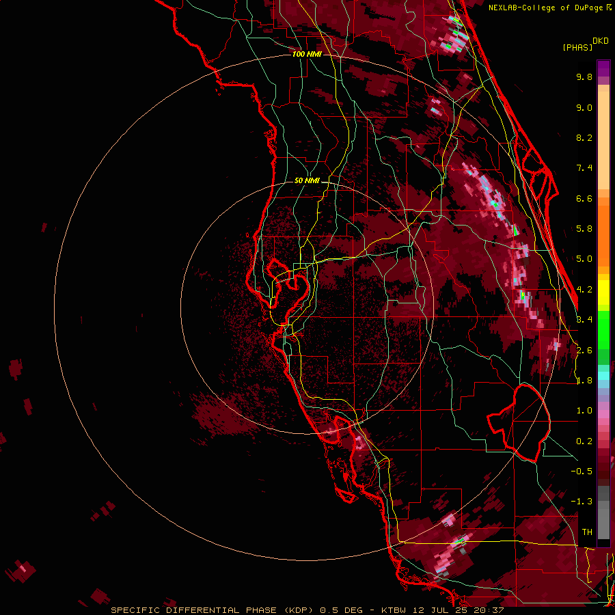615x615 pixels.
Task: Click the NEXLAB-College of DuPage credit text
Action: (547, 8)
